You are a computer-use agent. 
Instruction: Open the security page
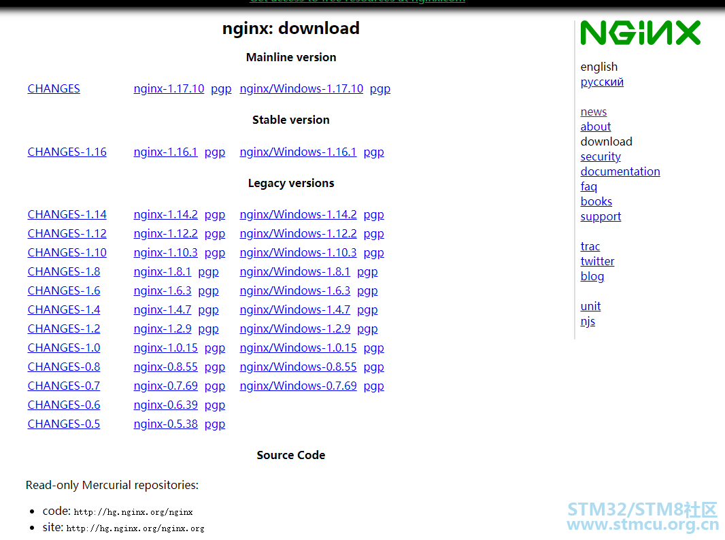coord(601,156)
